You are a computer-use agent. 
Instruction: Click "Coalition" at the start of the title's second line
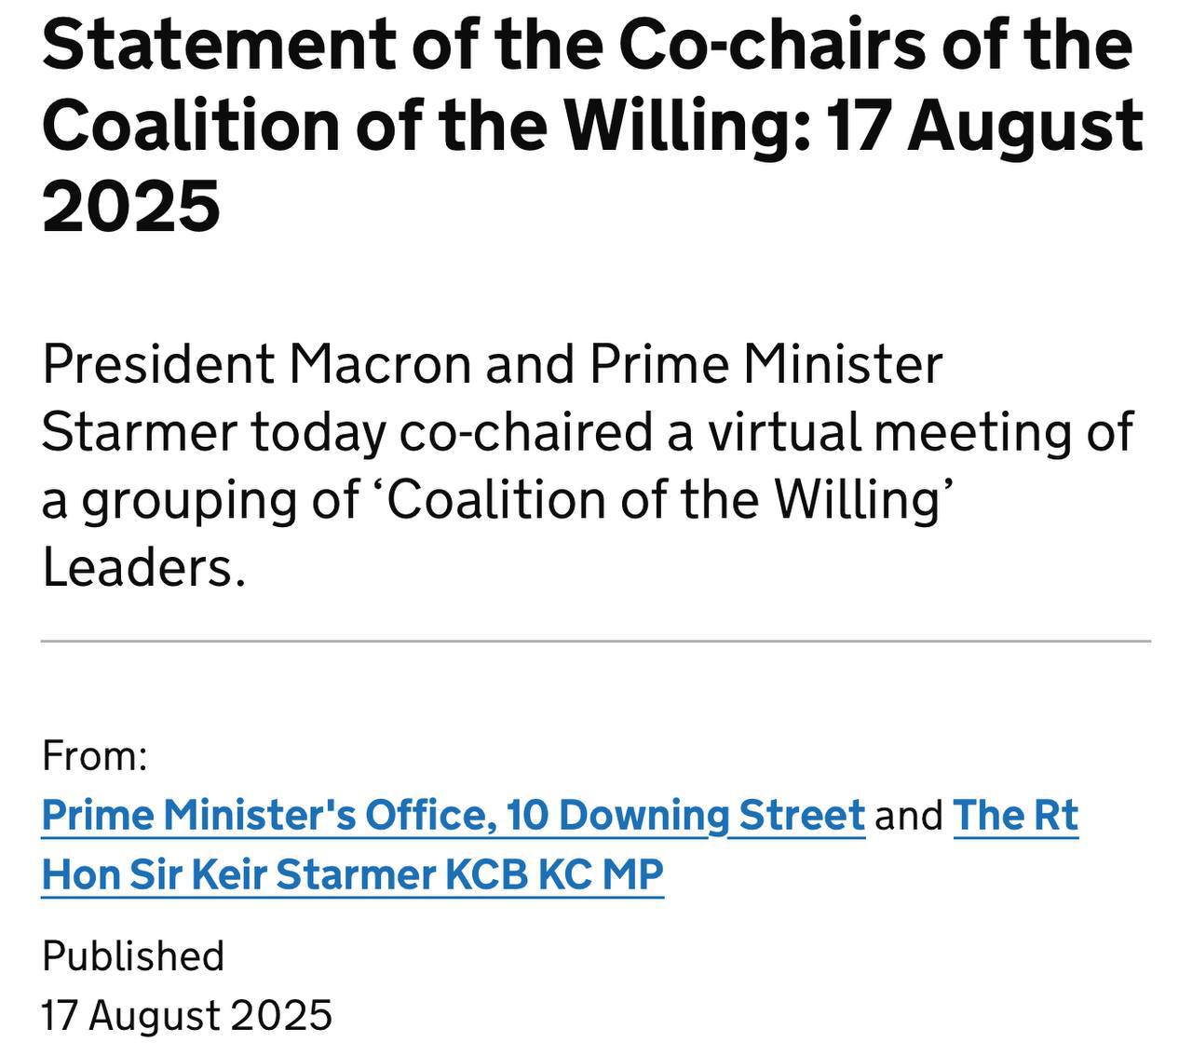[191, 124]
